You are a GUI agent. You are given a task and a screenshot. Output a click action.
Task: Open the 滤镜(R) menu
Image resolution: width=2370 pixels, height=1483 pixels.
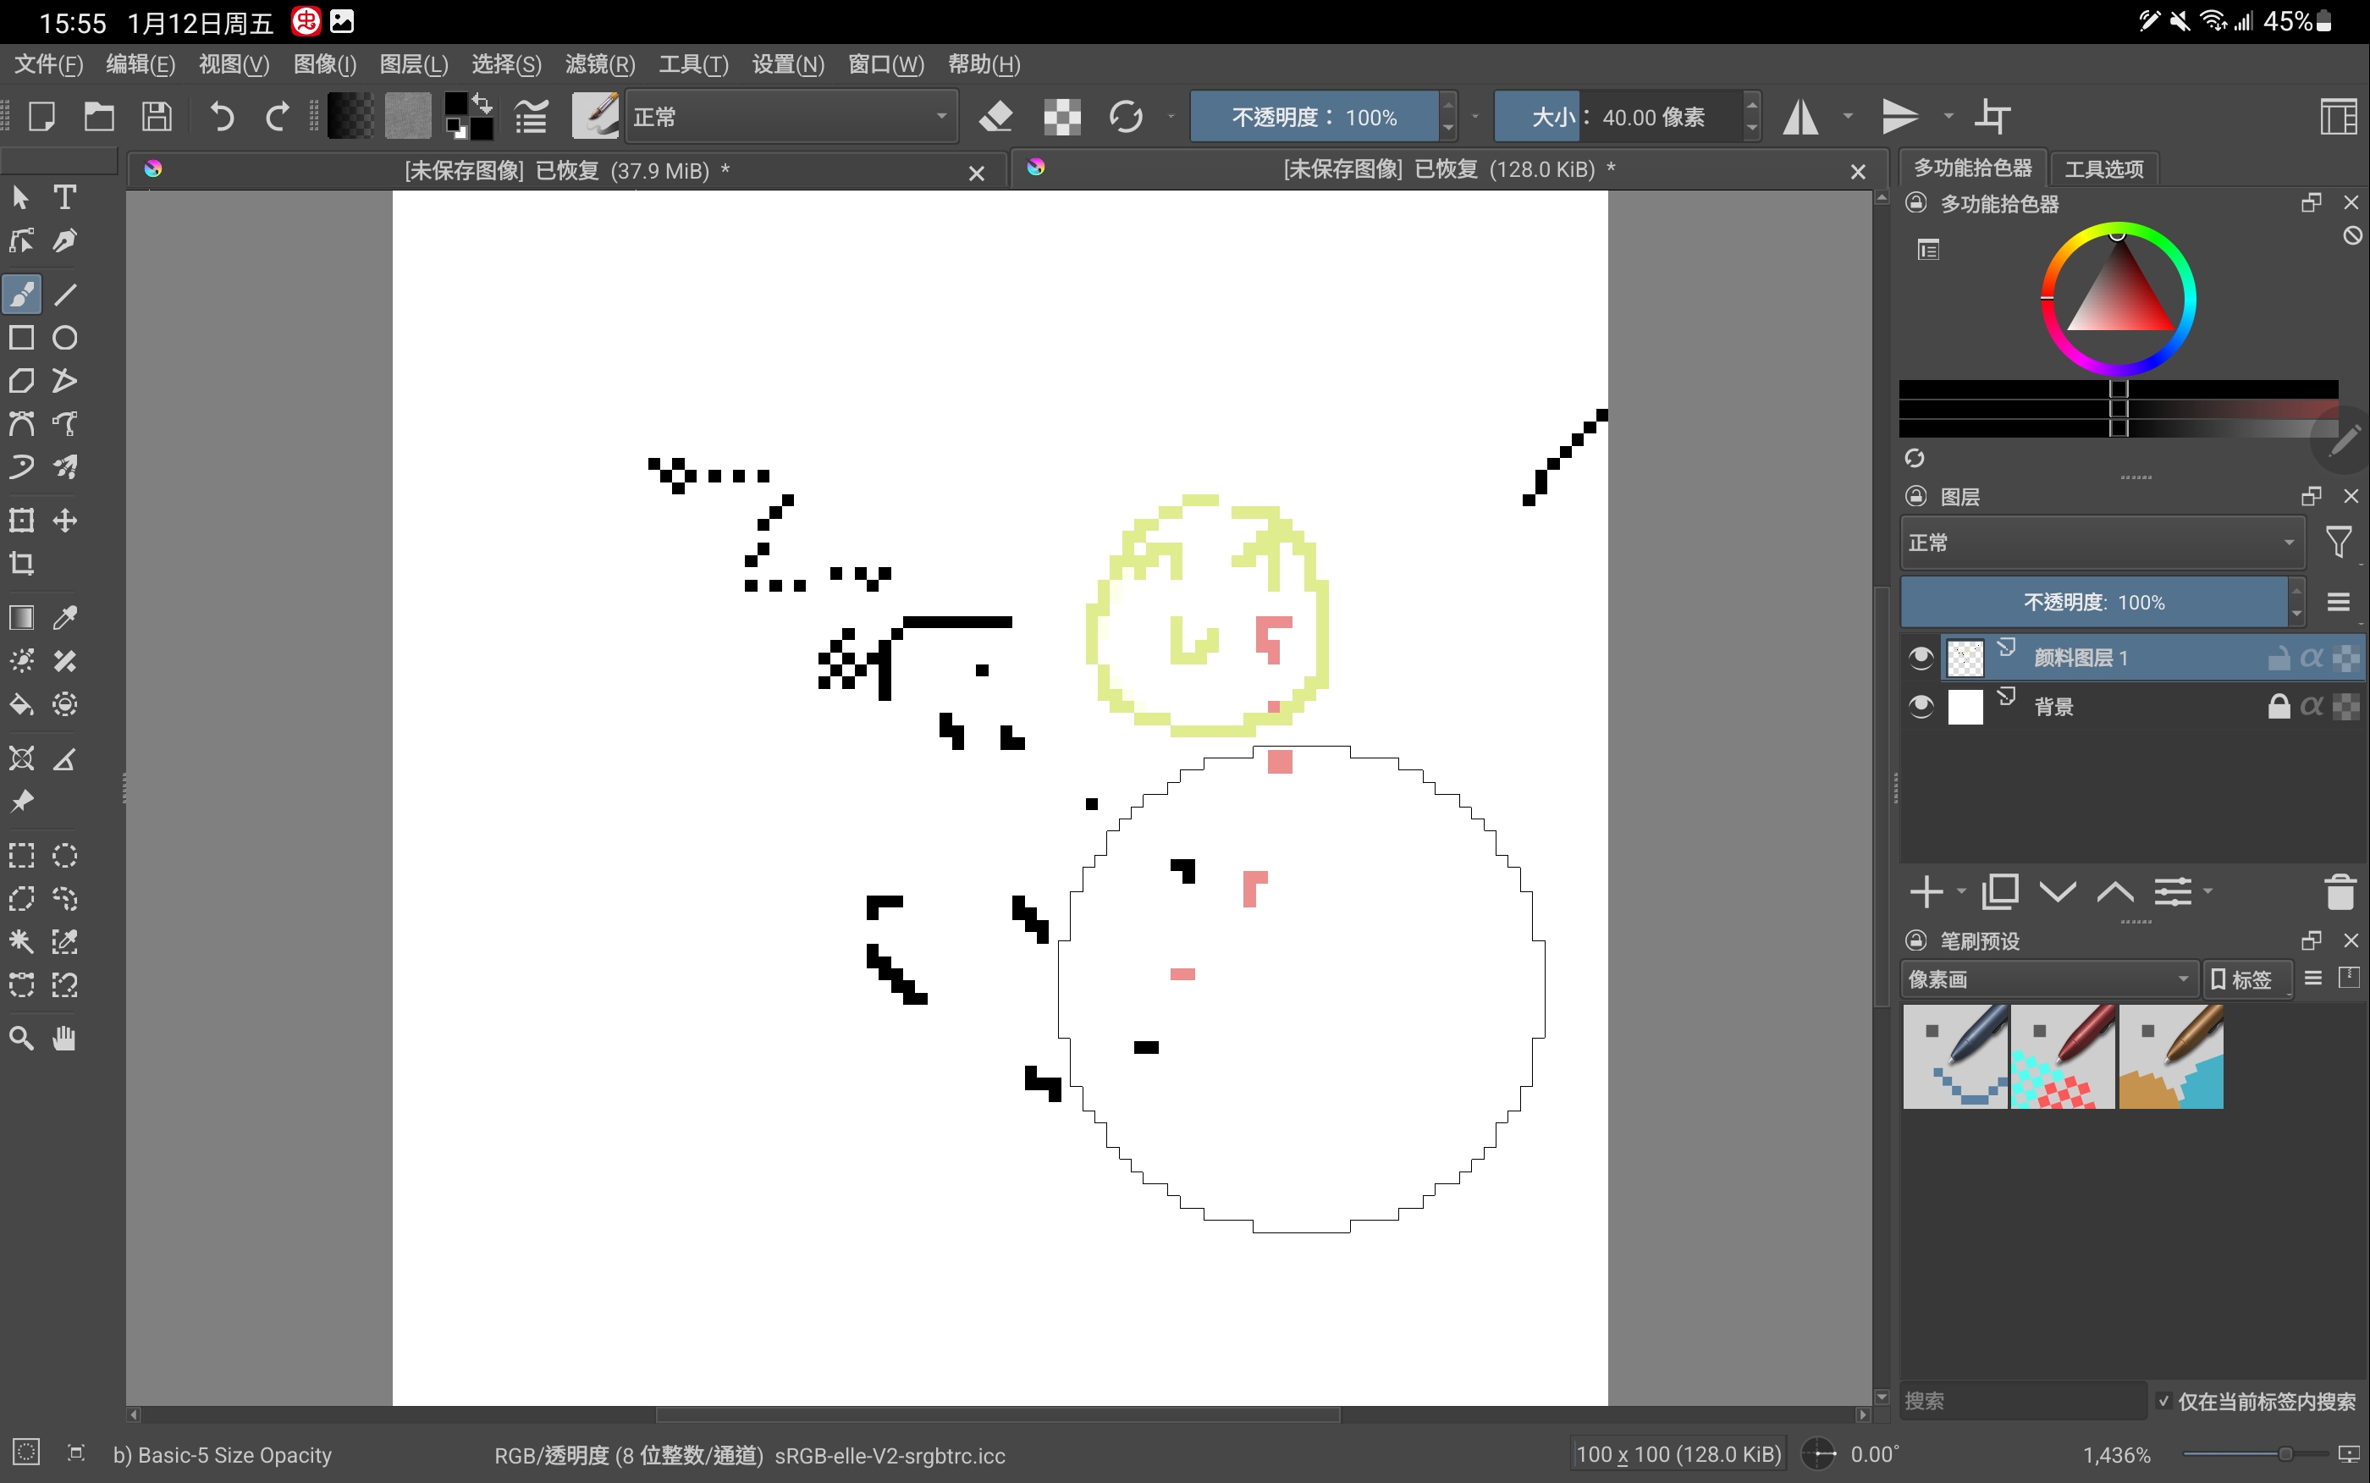tap(599, 64)
